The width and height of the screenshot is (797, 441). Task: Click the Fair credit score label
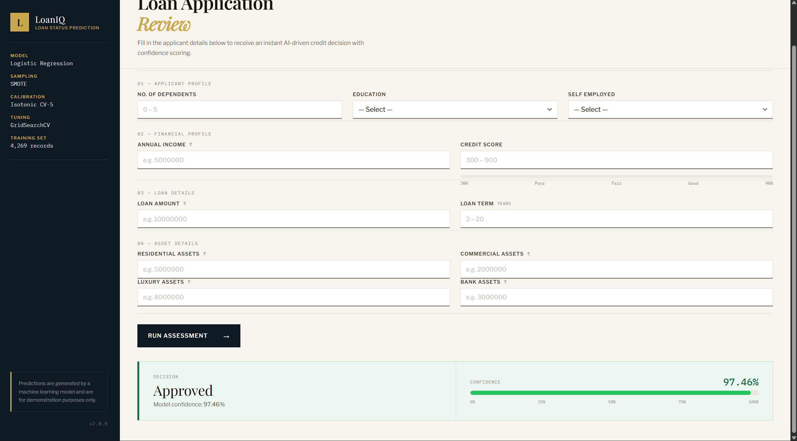point(617,184)
